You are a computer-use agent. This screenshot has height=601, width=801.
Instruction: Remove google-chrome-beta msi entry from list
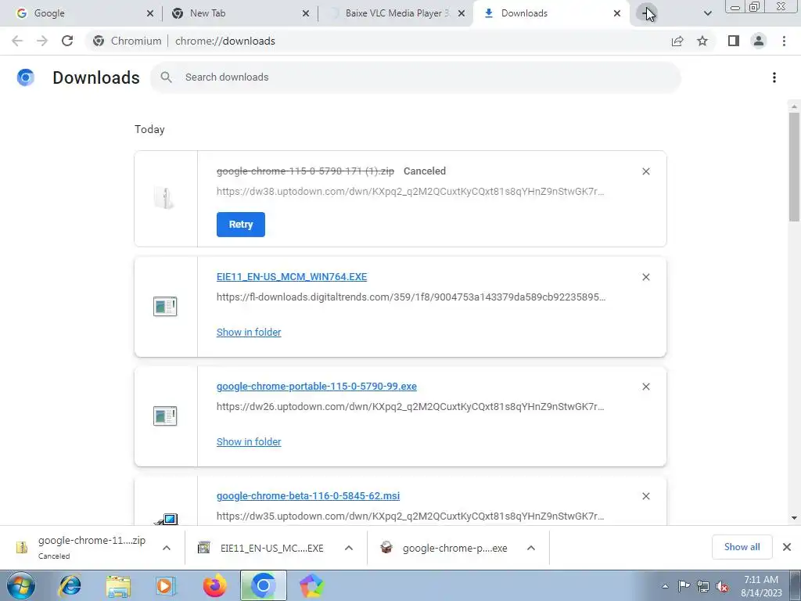(x=646, y=496)
